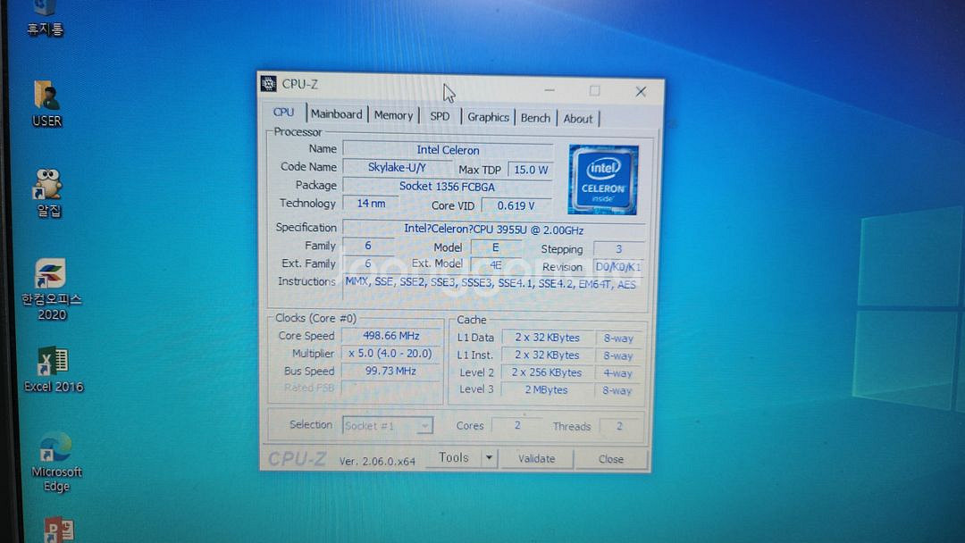Image resolution: width=965 pixels, height=543 pixels.
Task: Click the Level 3 cache value '2 MBytes'
Action: [x=546, y=390]
